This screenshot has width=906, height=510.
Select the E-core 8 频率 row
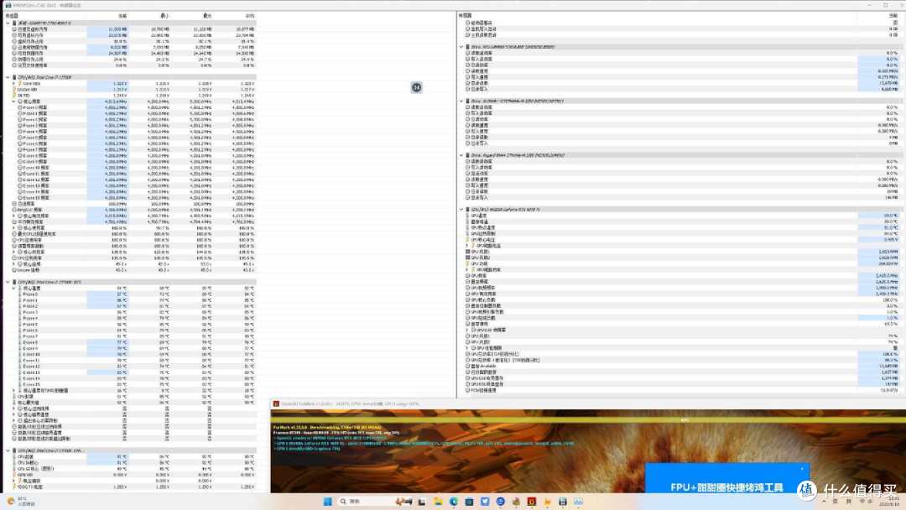tap(130, 155)
